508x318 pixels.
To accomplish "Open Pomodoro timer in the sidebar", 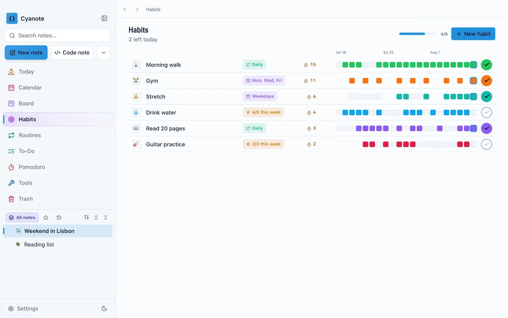I will [x=58, y=167].
